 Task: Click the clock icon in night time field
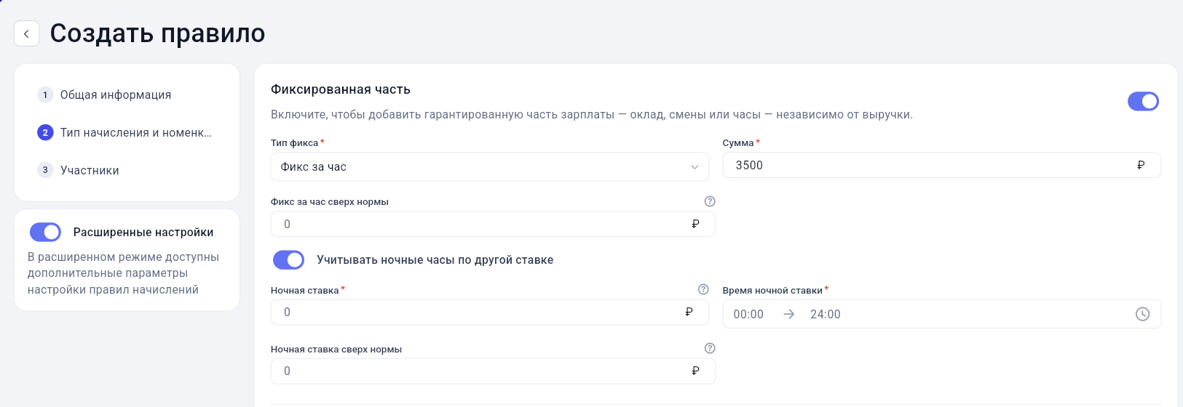(x=1143, y=314)
